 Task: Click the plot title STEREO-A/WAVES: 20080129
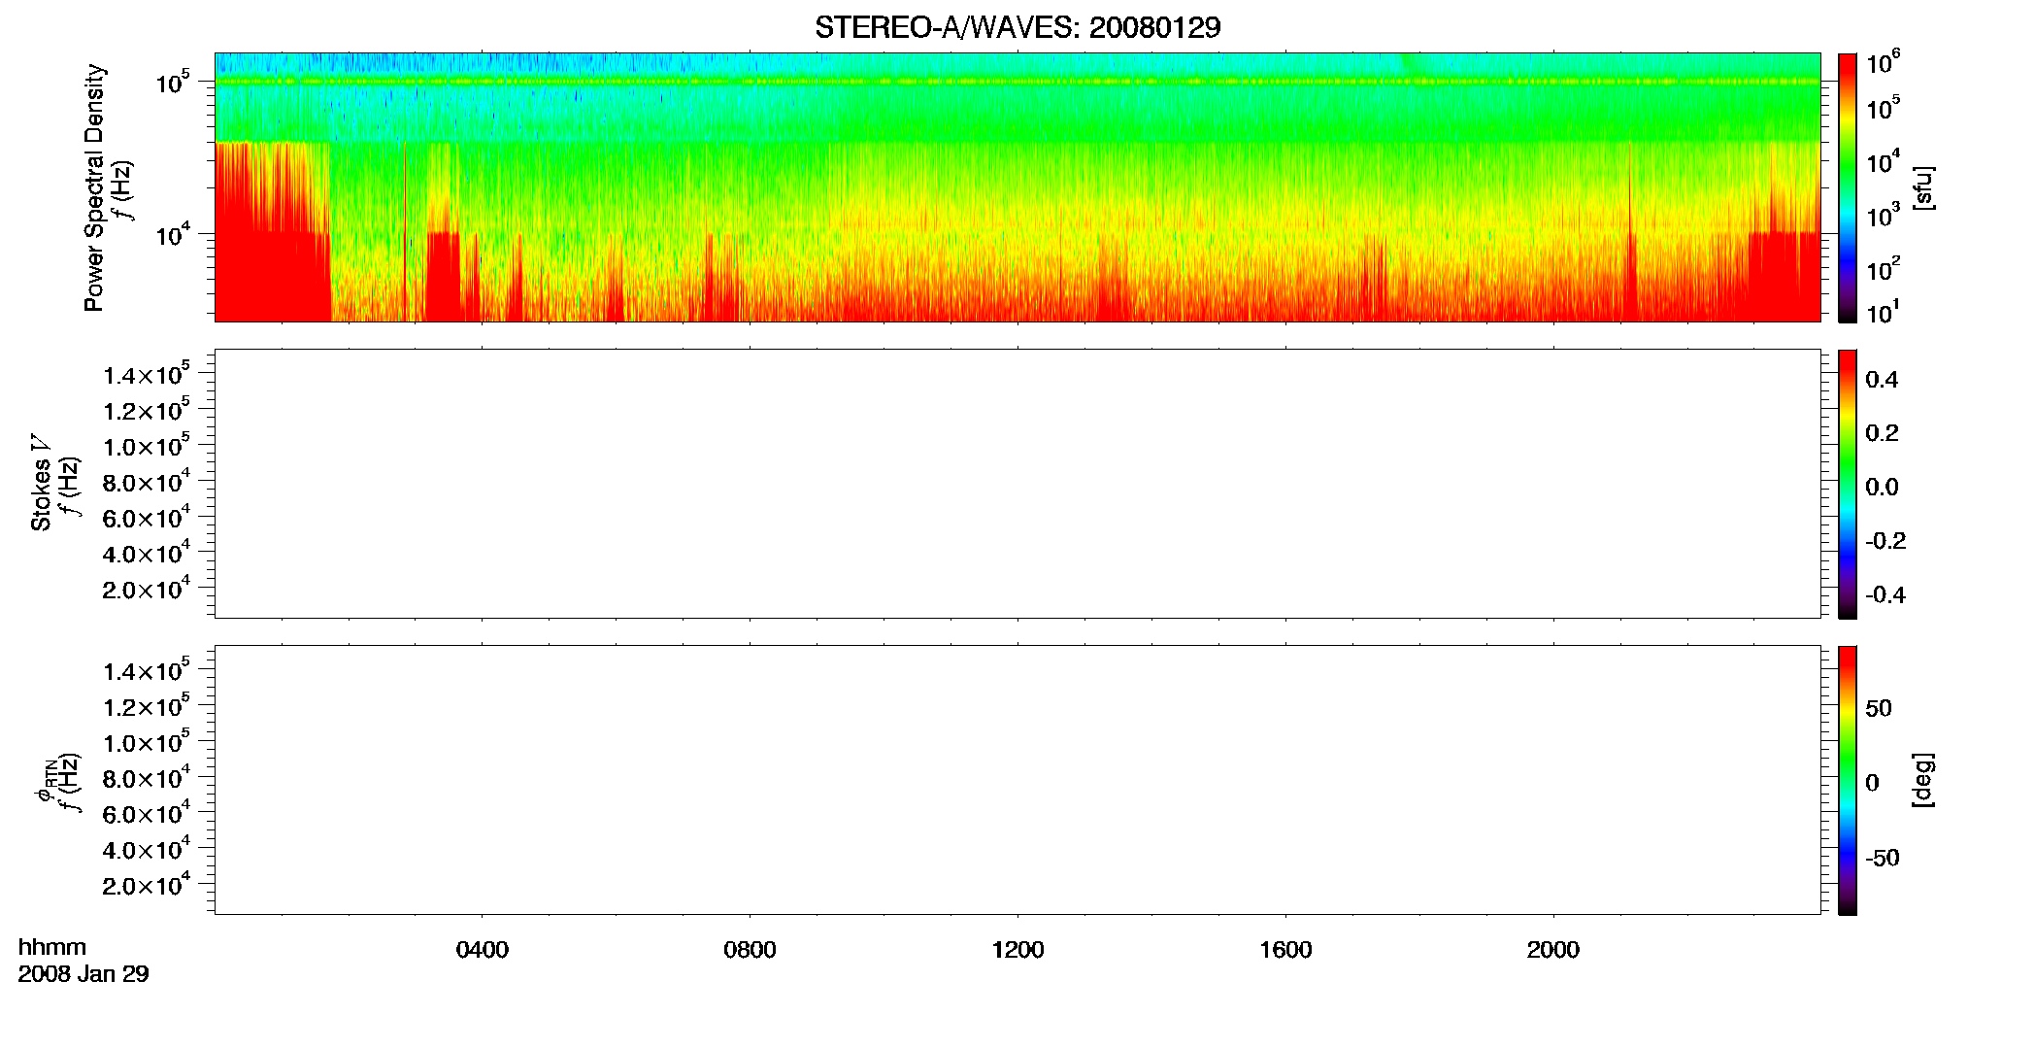pyautogui.click(x=1017, y=28)
